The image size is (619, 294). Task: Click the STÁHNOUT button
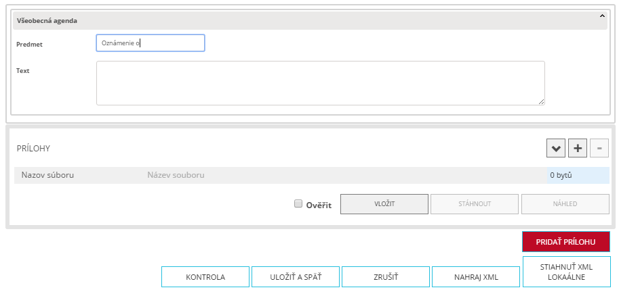(x=474, y=204)
